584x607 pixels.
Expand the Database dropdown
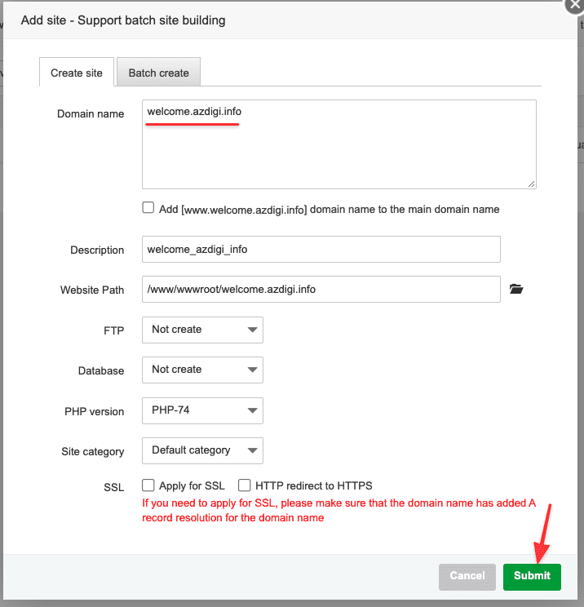click(202, 370)
